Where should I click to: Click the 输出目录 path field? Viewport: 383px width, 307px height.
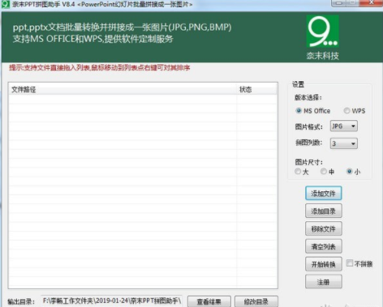112,301
